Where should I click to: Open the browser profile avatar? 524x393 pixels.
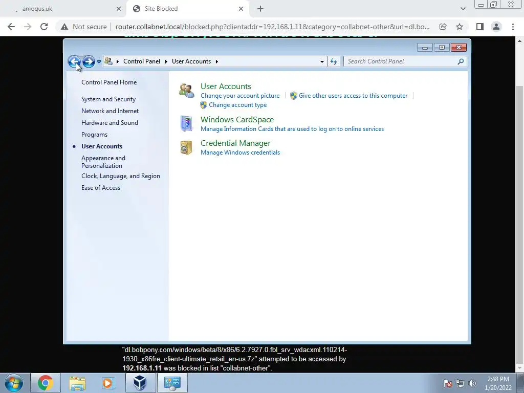point(496,27)
